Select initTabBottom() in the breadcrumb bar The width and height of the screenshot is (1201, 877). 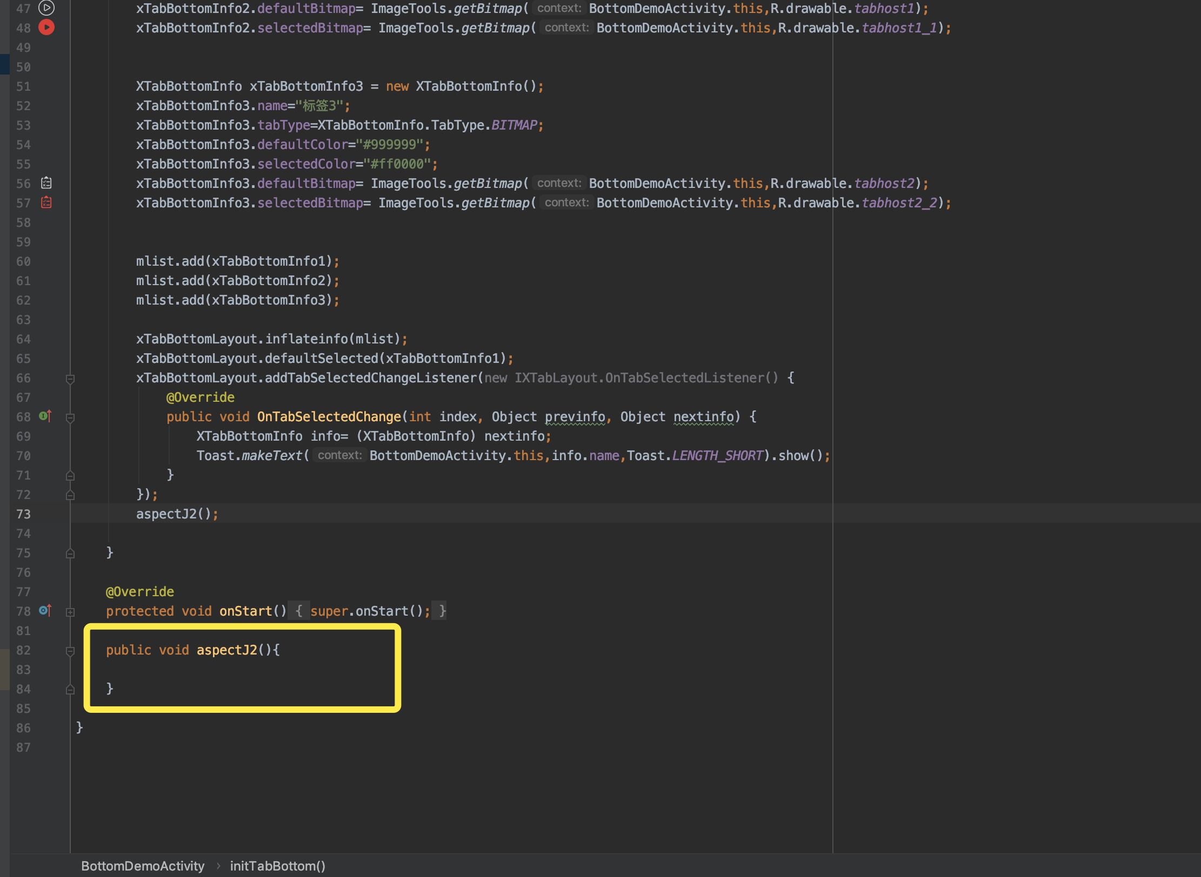pyautogui.click(x=278, y=866)
